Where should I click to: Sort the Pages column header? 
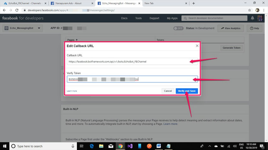tap(73, 40)
